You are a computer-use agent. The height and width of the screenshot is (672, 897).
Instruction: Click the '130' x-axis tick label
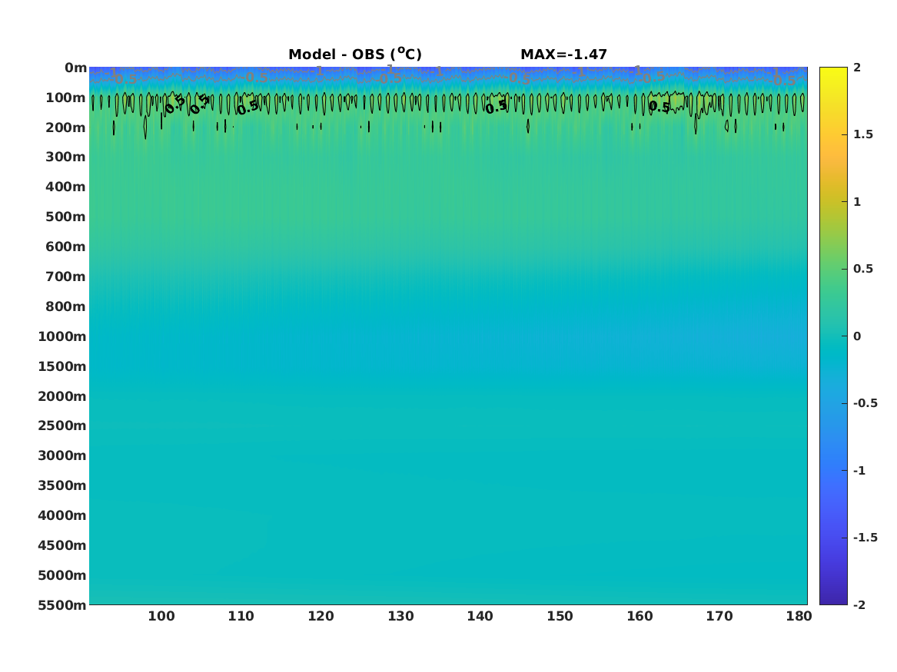click(x=400, y=617)
